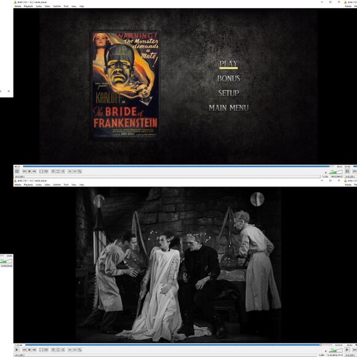Seek along the top window's progress bar
This screenshot has height=357, width=357.
click(178, 166)
